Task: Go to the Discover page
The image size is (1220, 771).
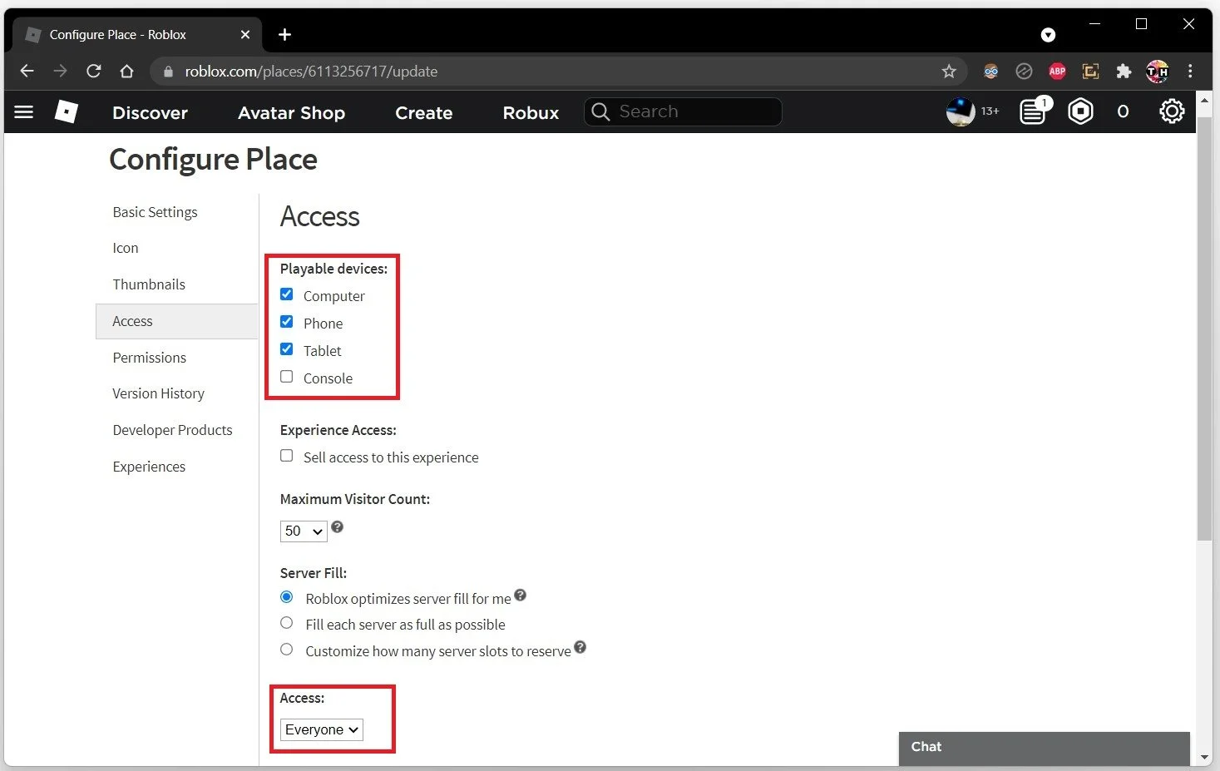Action: click(x=150, y=112)
